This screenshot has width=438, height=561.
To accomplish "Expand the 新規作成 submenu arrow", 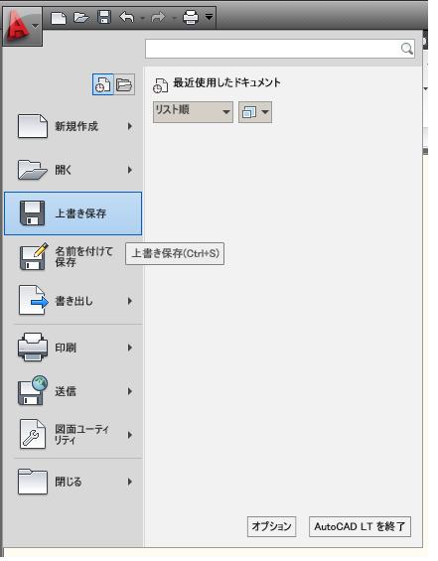I will (130, 126).
